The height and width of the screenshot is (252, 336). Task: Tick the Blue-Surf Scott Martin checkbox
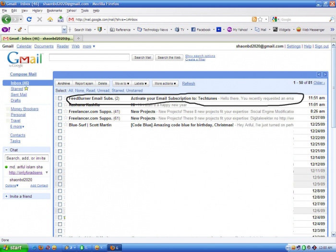60,124
